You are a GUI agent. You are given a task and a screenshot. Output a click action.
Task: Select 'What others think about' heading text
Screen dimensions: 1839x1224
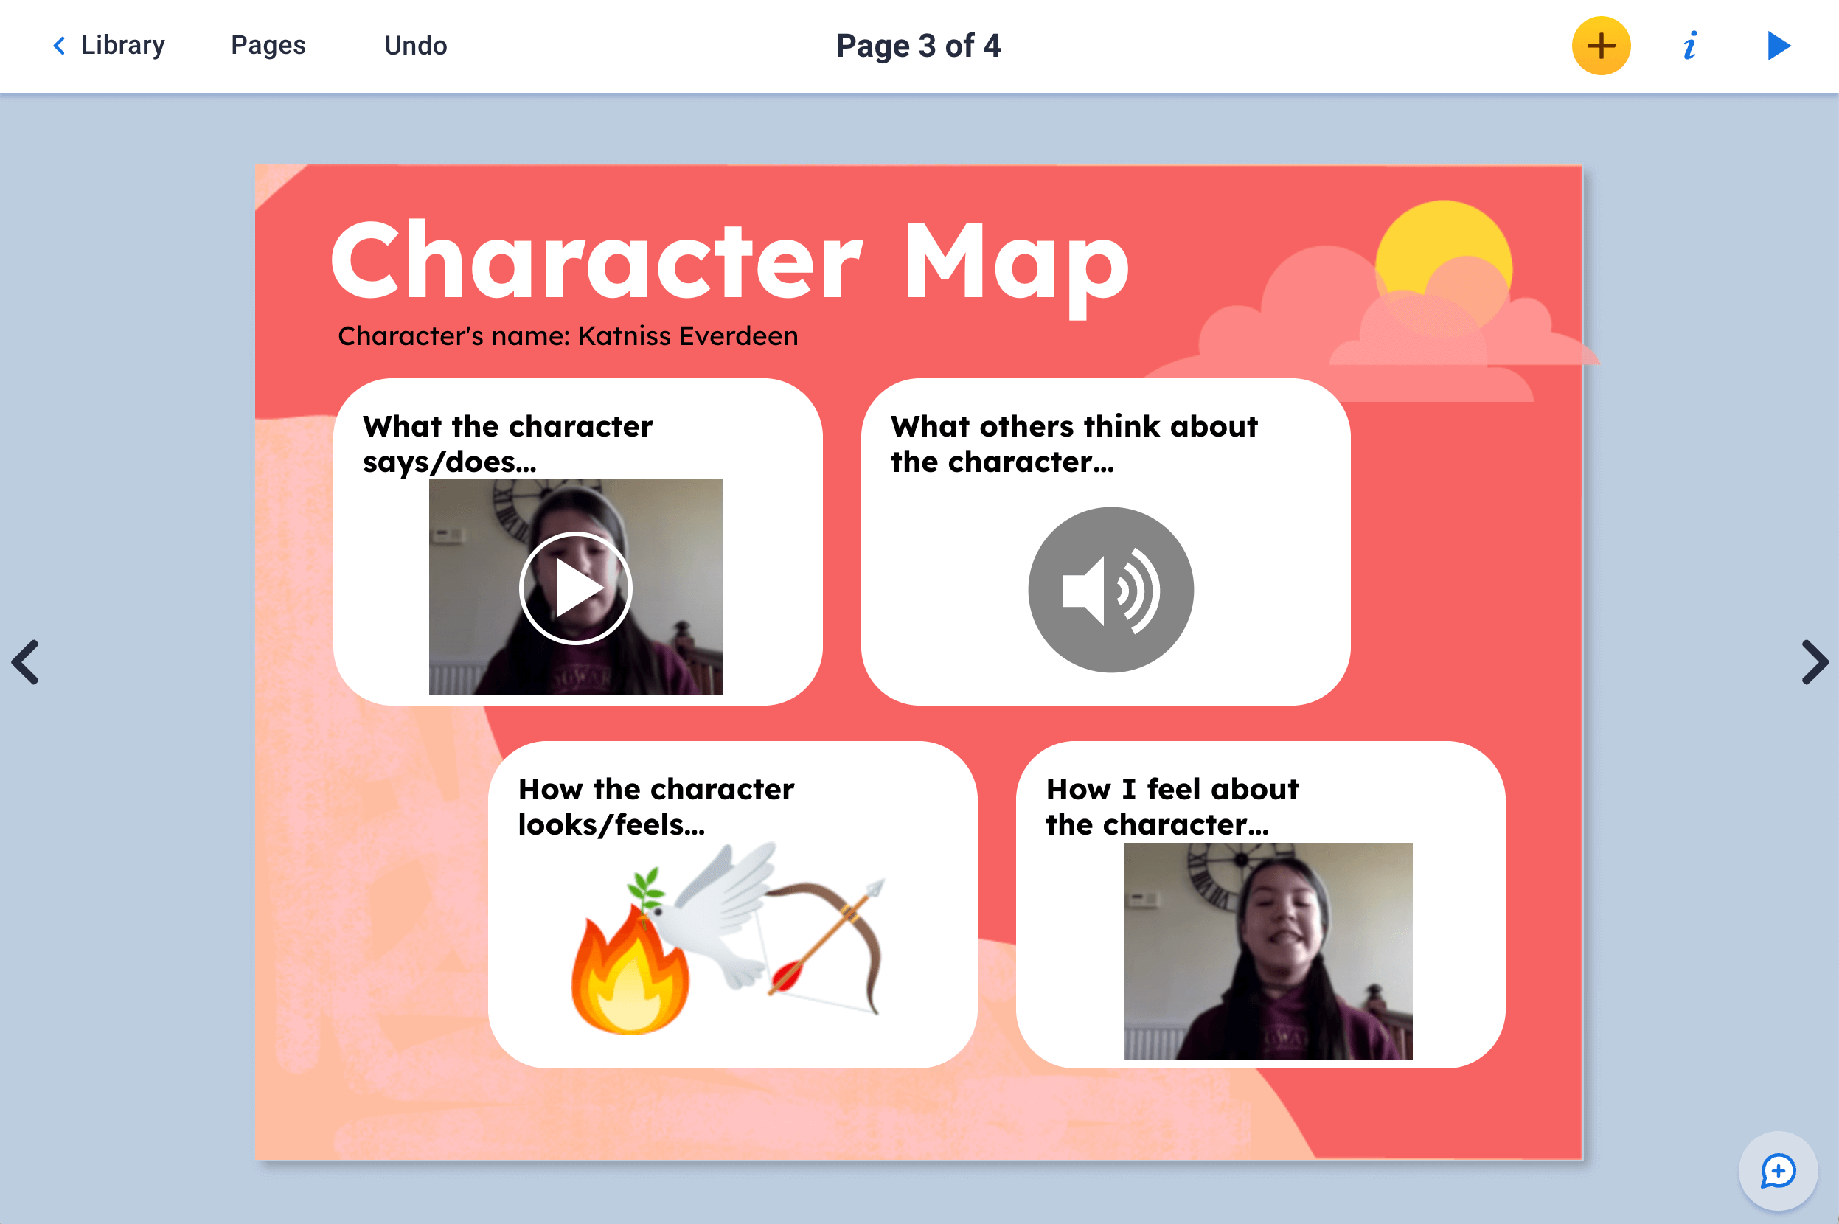point(1074,443)
